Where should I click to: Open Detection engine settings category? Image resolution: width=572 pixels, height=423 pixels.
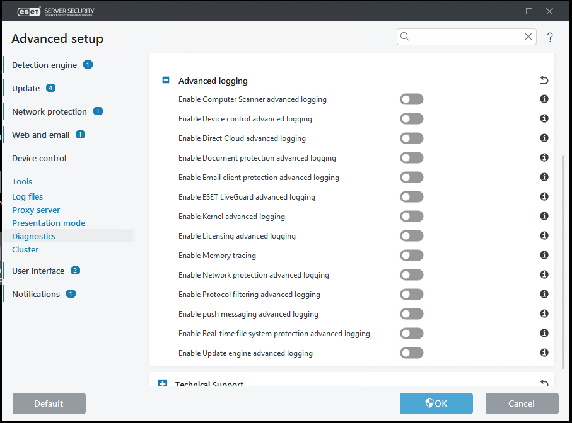point(44,65)
